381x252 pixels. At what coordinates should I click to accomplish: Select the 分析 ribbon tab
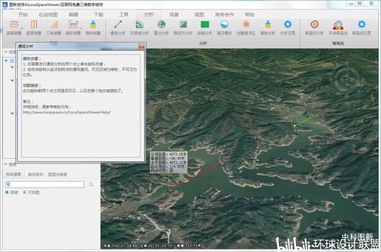[149, 14]
